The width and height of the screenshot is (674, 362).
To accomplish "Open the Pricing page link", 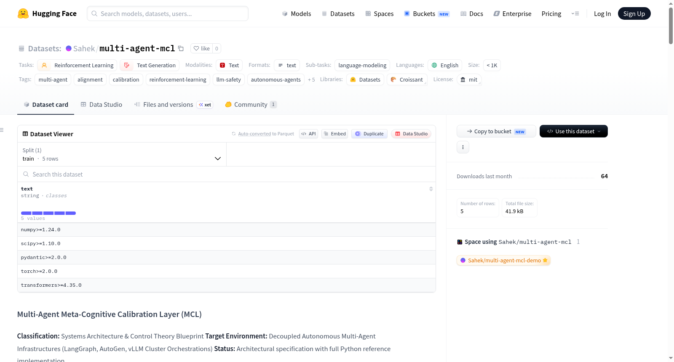I will point(551,13).
